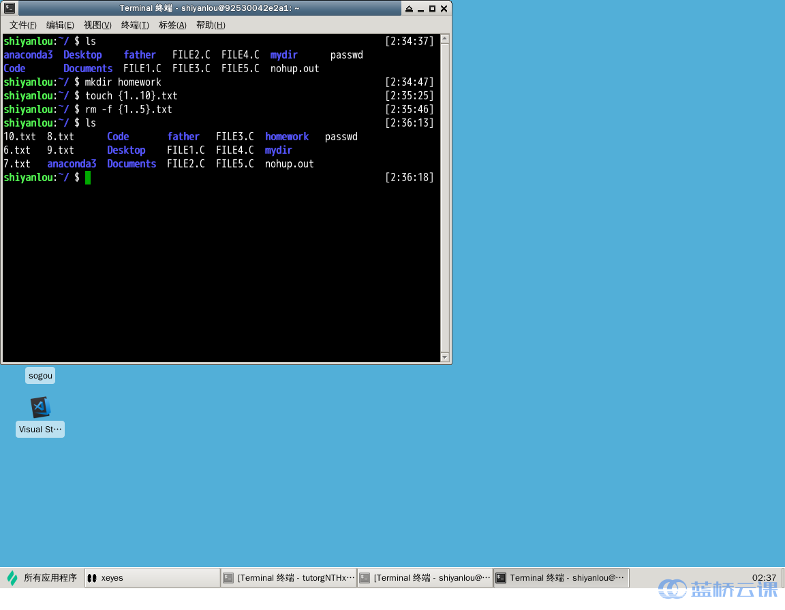Click the scrollbar up arrow in the terminal

(444, 39)
